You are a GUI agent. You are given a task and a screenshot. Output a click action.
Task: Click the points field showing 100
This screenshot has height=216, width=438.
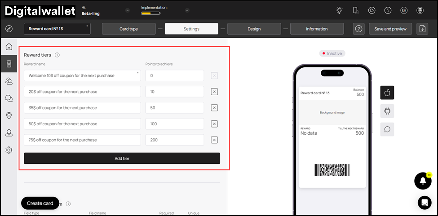[174, 124]
